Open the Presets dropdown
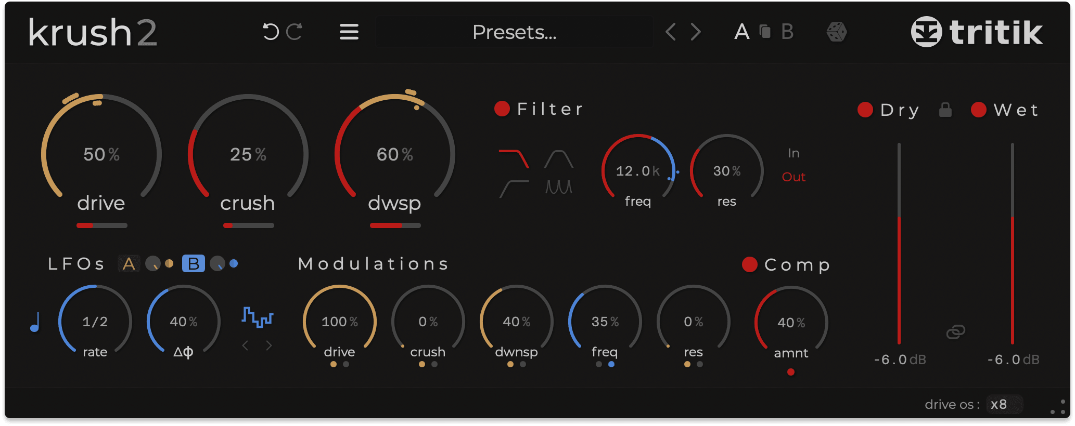This screenshot has width=1075, height=426. coord(514,32)
